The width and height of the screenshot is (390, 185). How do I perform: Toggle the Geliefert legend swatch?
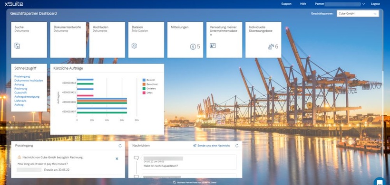pyautogui.click(x=144, y=89)
